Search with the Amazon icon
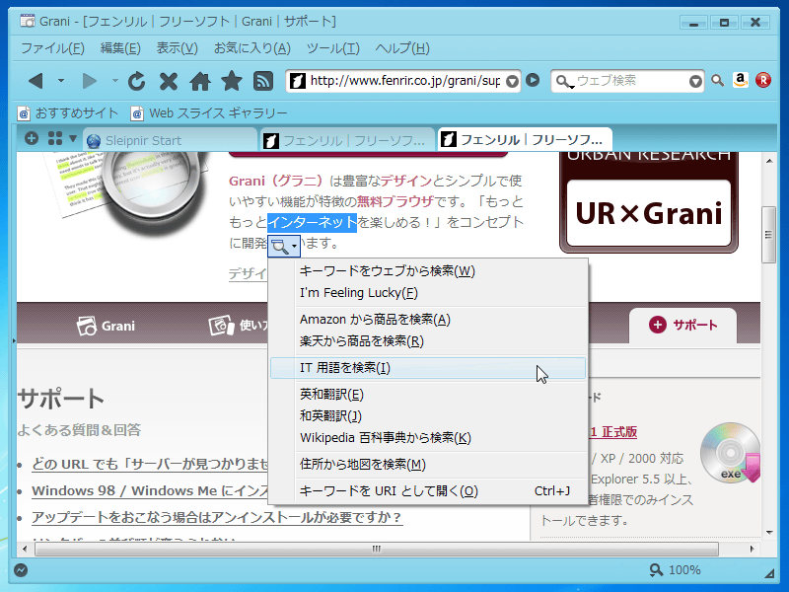Image resolution: width=789 pixels, height=592 pixels. pos(741,80)
